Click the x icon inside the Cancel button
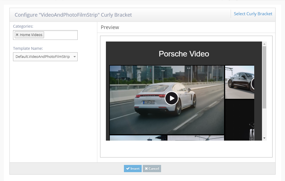This screenshot has height=181, width=285. pos(146,168)
